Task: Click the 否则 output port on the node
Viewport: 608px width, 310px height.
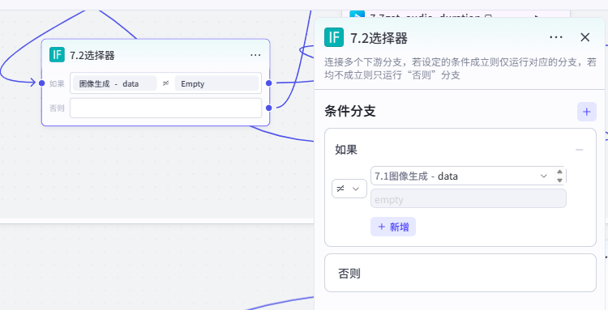Action: pos(268,108)
